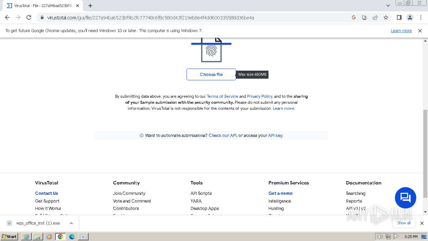Open the Google icon in address bar

click(354, 17)
